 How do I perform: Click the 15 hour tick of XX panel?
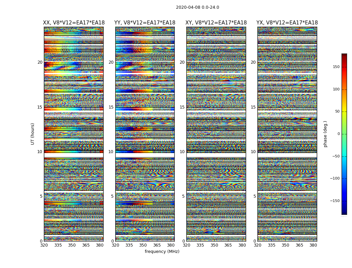point(40,107)
